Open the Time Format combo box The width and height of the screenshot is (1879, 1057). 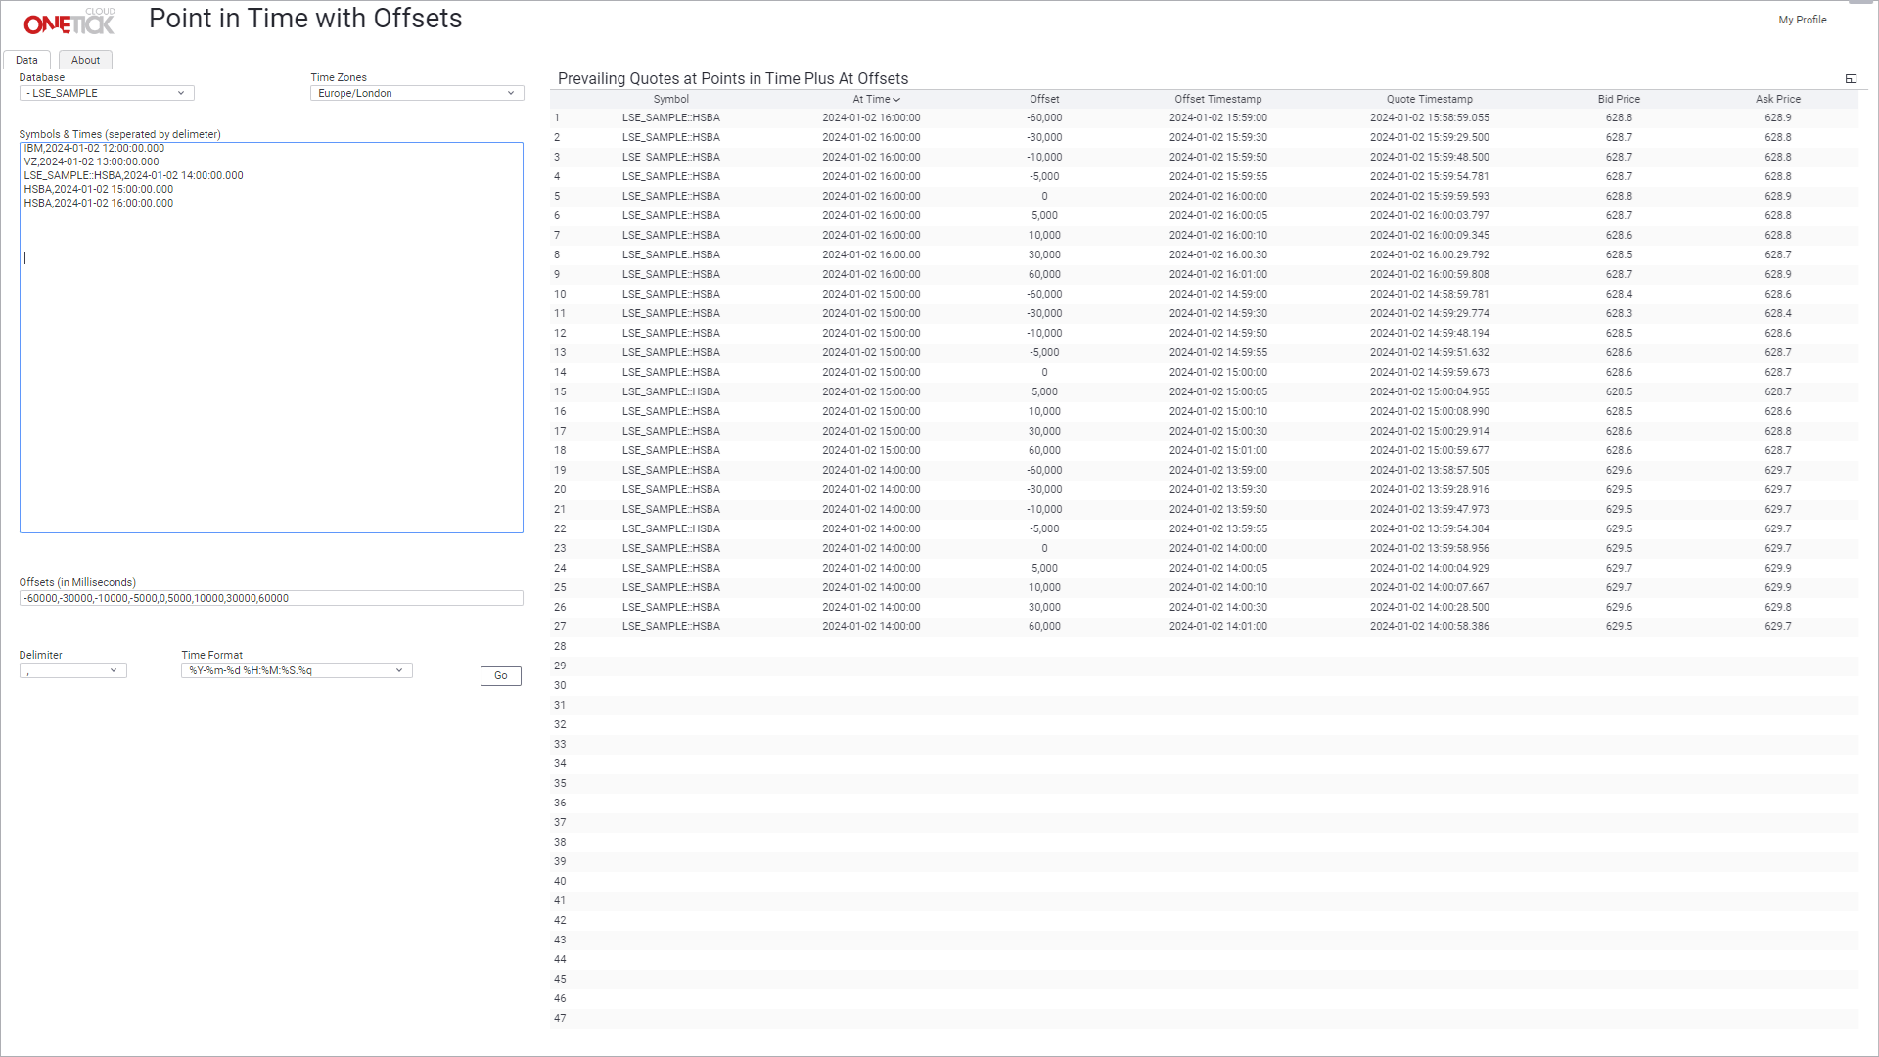(297, 670)
